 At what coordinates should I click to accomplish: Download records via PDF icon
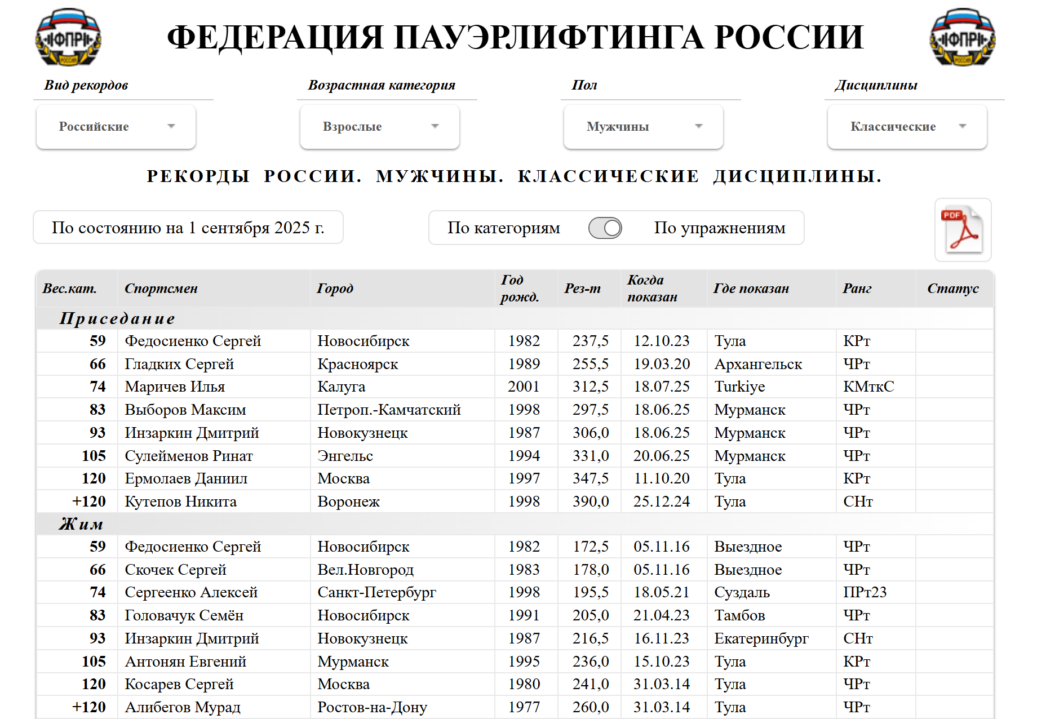pyautogui.click(x=963, y=229)
